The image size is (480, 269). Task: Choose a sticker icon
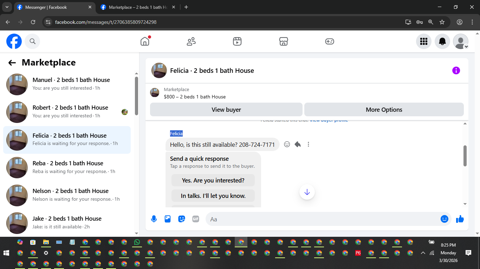click(x=182, y=219)
